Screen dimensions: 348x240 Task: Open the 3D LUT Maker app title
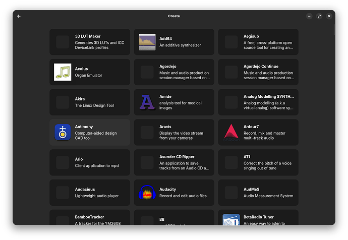[88, 36]
